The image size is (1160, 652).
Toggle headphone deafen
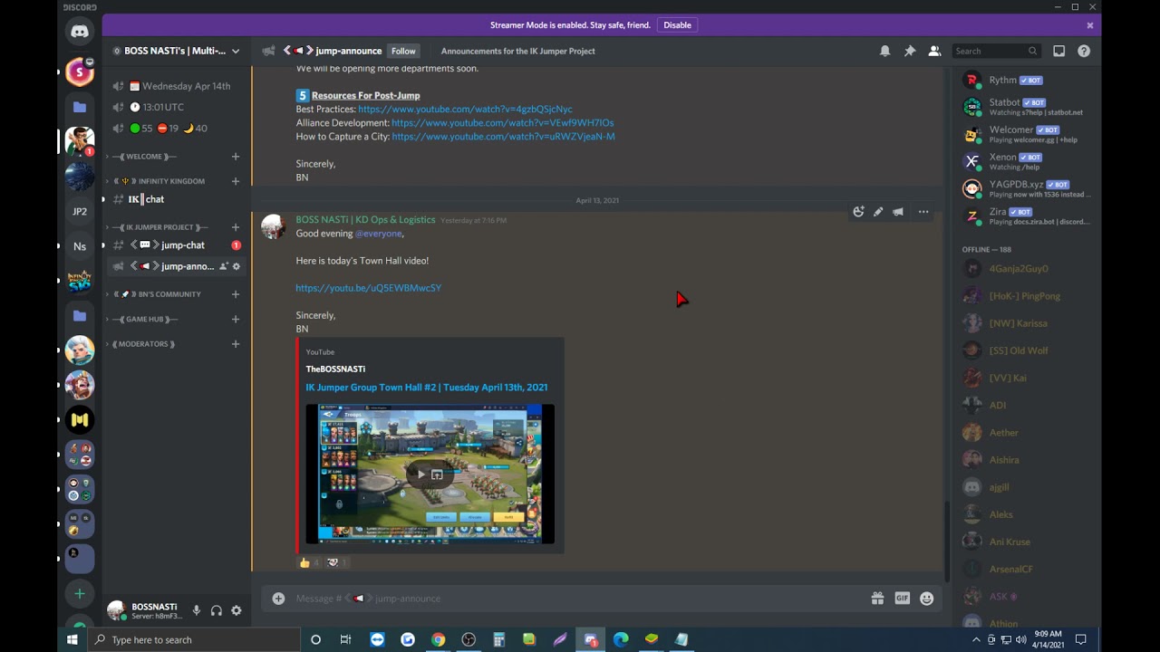(x=217, y=611)
